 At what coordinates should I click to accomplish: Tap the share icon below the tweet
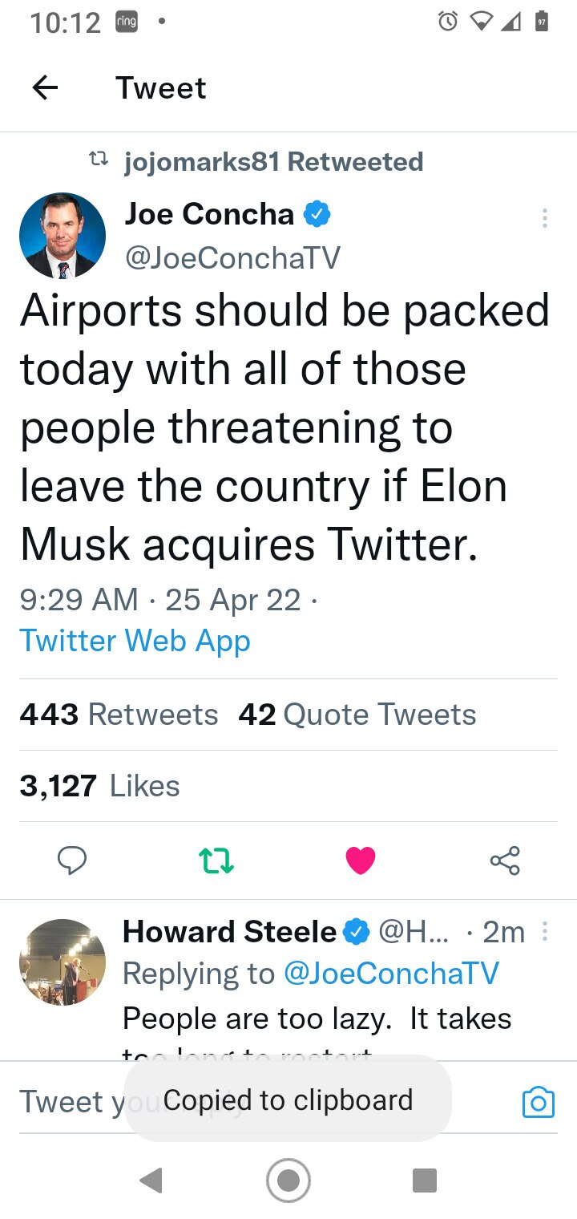(x=505, y=860)
